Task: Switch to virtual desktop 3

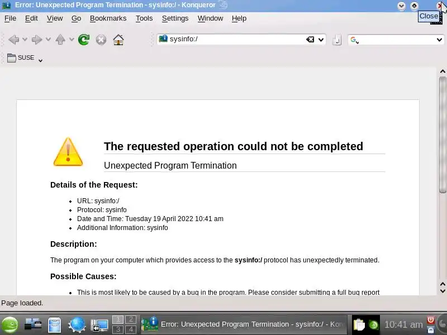Action: coord(118,329)
